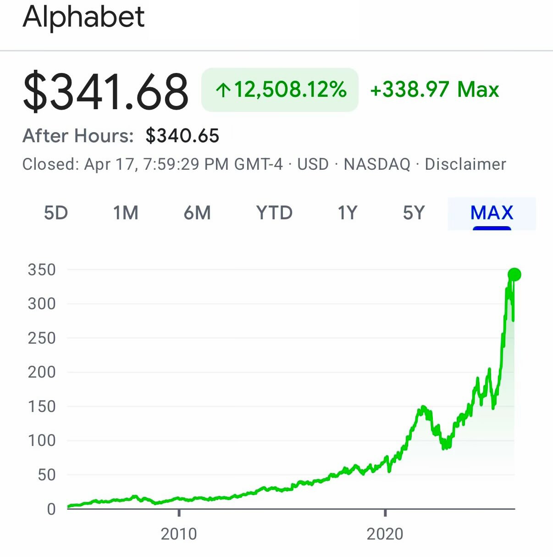Open the 6M chart range
The image size is (553, 557).
(197, 213)
